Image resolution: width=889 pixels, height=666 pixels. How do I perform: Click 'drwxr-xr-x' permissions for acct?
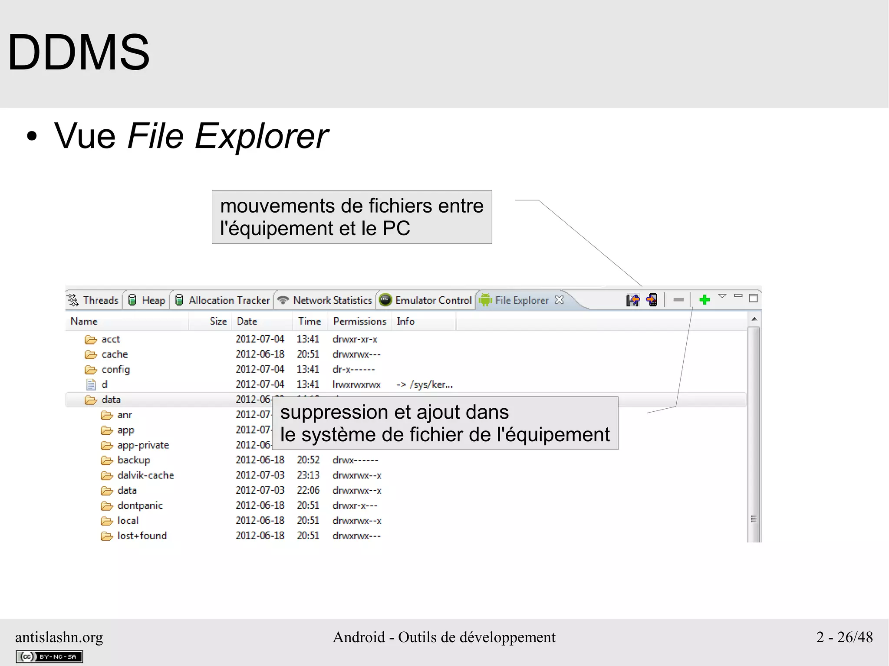click(355, 339)
